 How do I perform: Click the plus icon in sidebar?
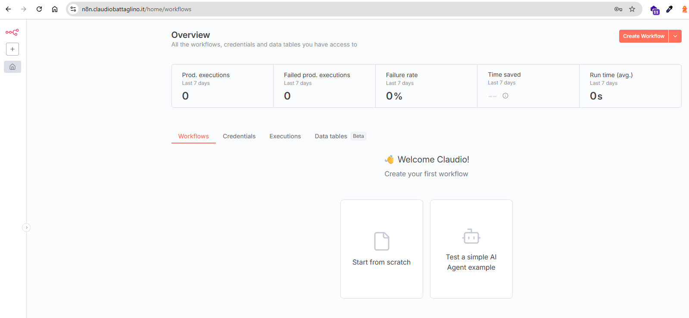(12, 49)
